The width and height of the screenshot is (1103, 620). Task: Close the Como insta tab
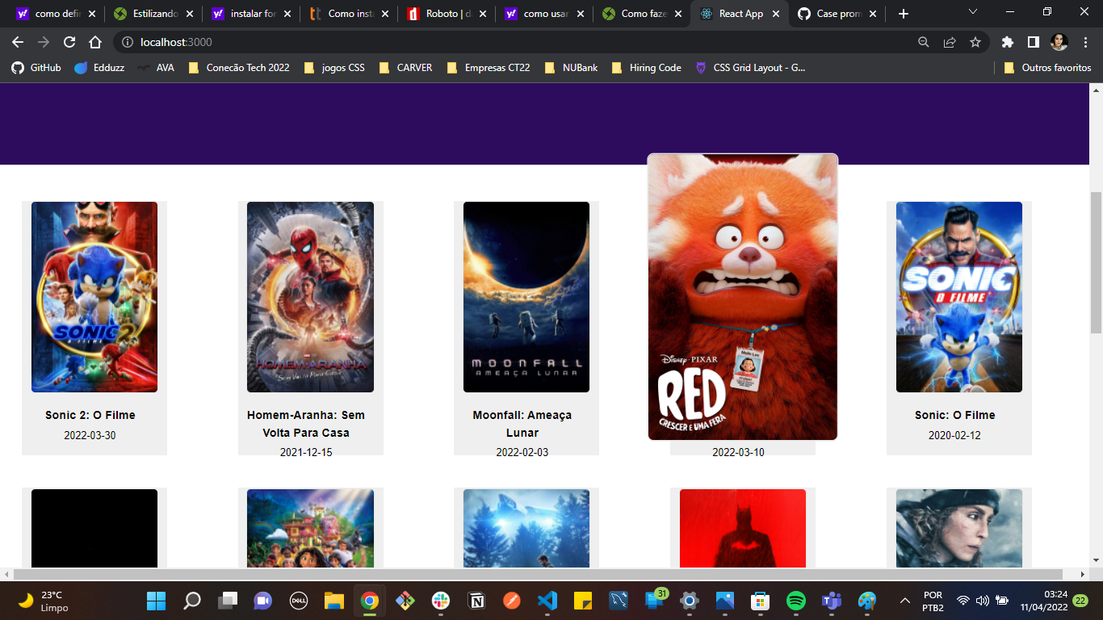pyautogui.click(x=384, y=14)
